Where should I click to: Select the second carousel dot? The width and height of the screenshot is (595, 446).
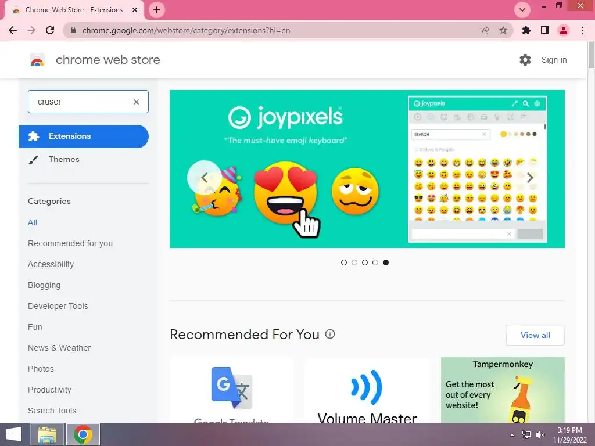[x=354, y=262]
